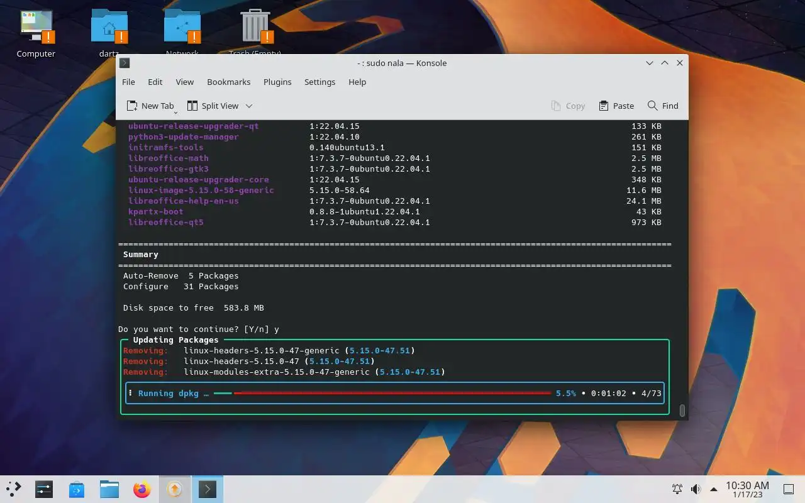805x503 pixels.
Task: Open the File menu
Action: (128, 82)
